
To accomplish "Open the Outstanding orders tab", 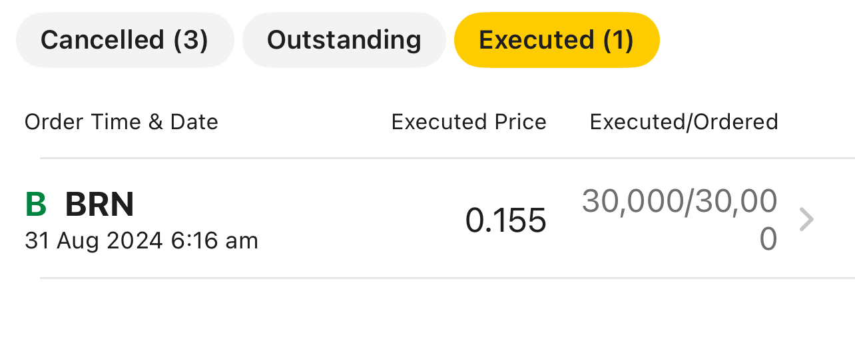I will point(344,40).
